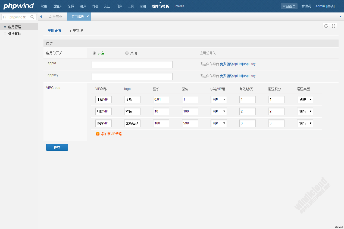
Task: Click 免费领取Api-id和Api-key link beside appid
Action: click(237, 64)
